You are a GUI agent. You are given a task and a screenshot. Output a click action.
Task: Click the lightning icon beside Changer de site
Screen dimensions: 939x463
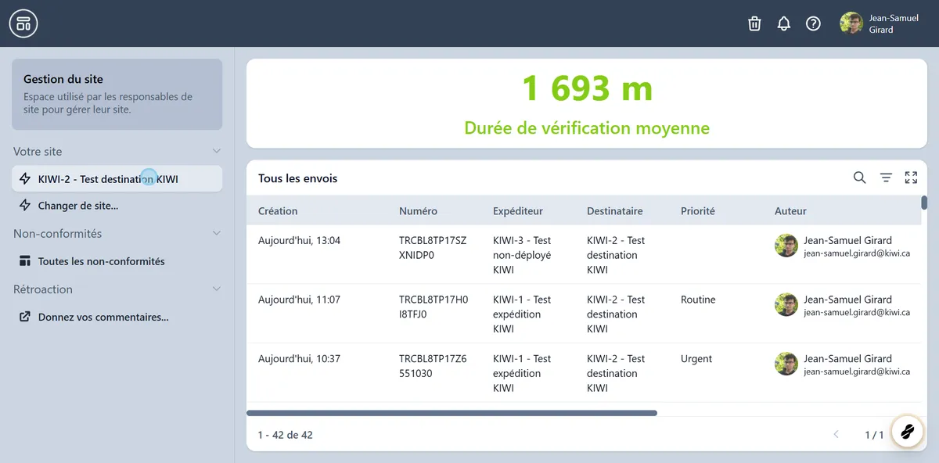[x=24, y=206]
